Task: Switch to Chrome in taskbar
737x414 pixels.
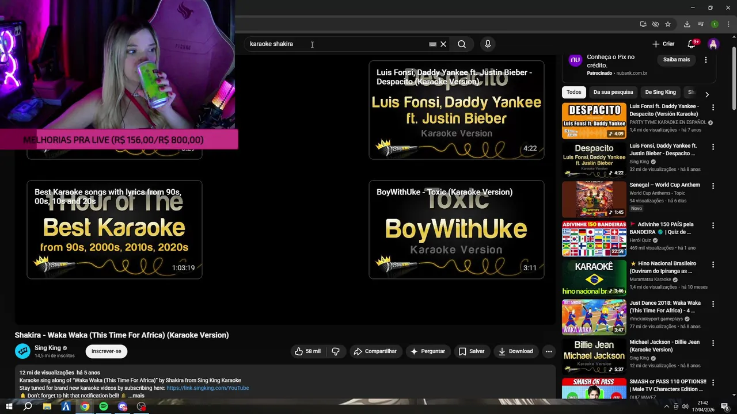Action: click(85, 407)
